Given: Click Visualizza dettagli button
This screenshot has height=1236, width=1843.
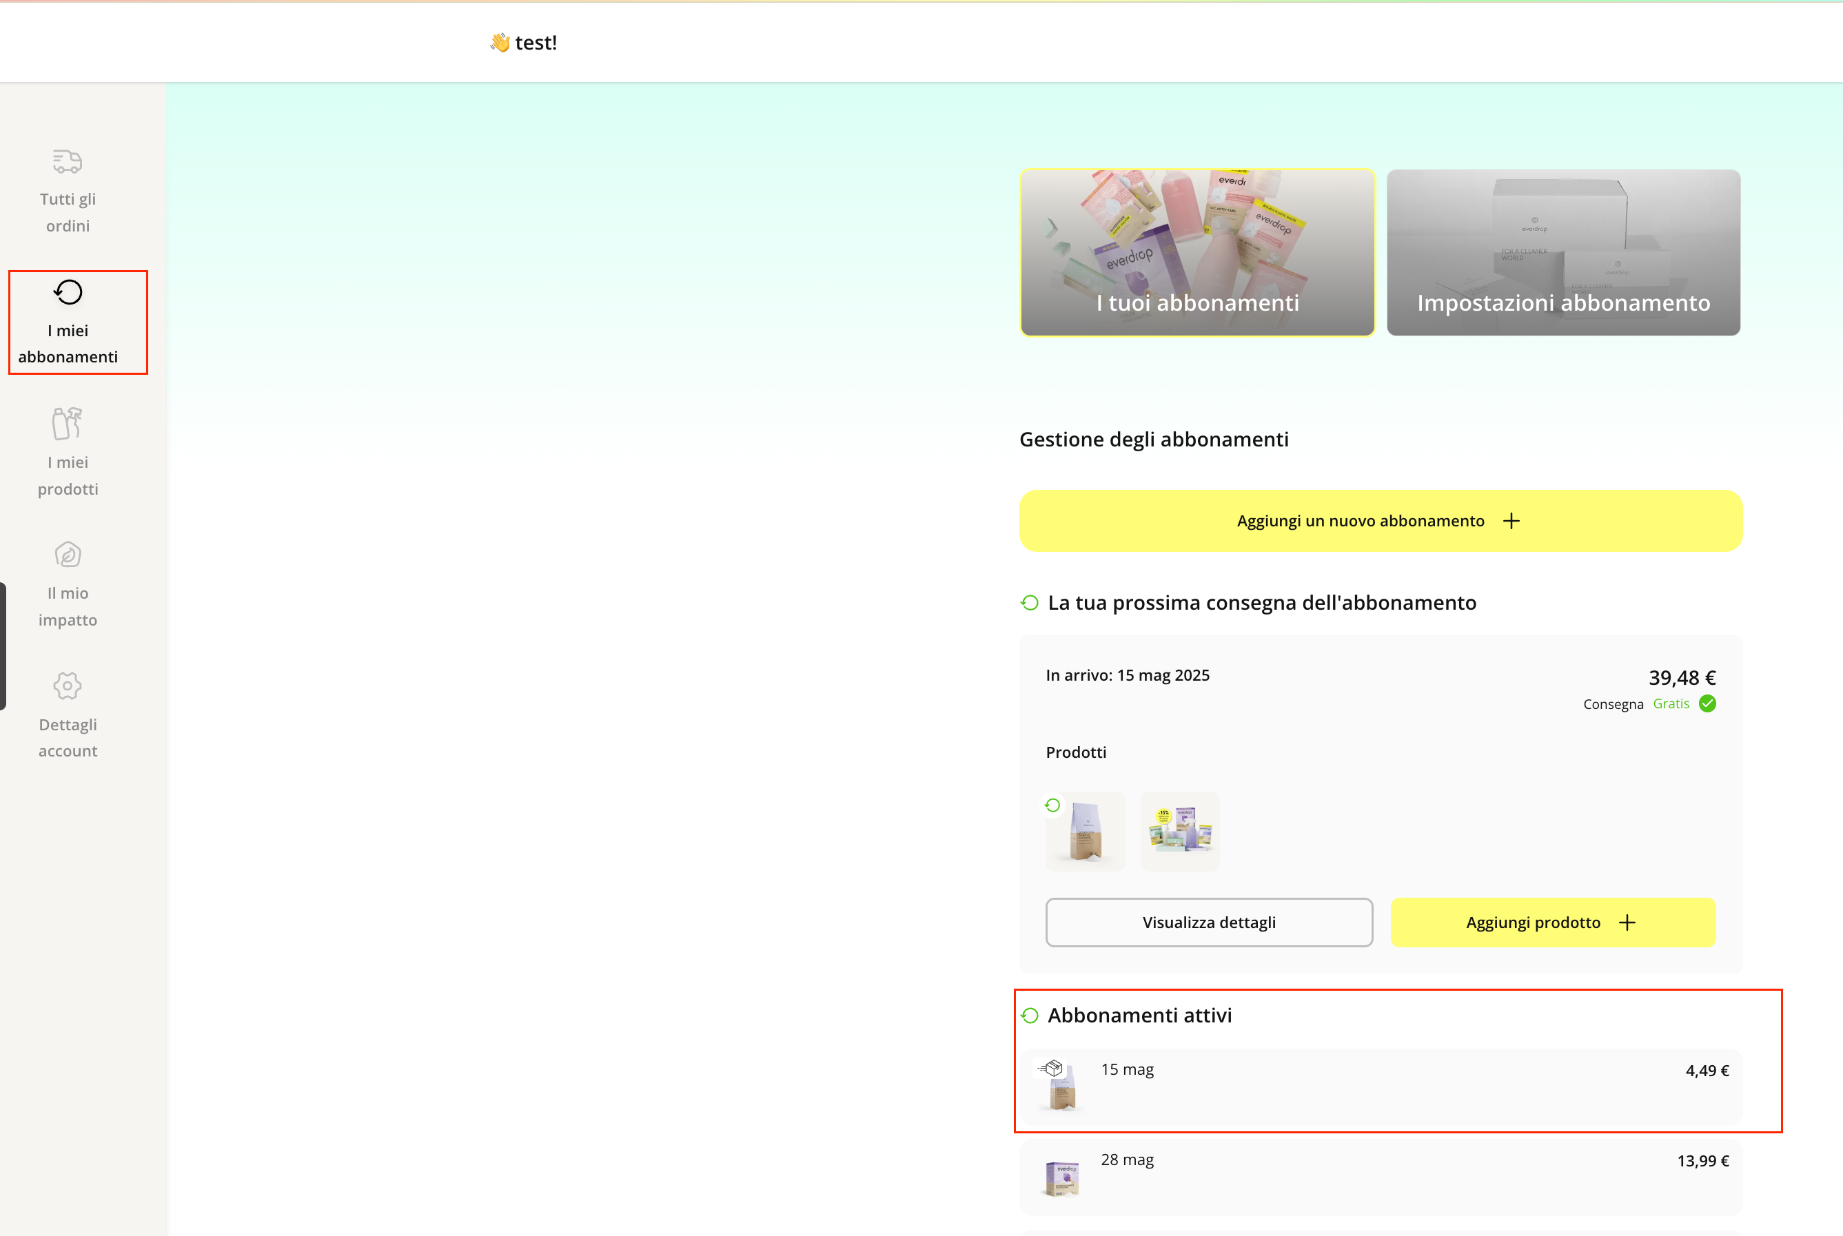Looking at the screenshot, I should [1208, 923].
